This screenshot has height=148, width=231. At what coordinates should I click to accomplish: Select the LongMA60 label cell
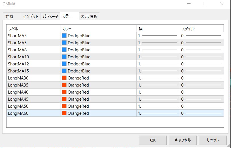[34, 113]
